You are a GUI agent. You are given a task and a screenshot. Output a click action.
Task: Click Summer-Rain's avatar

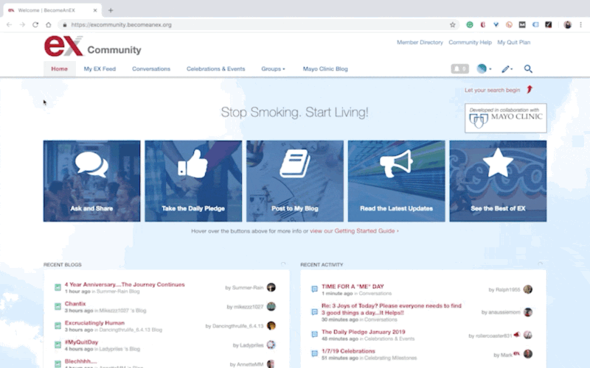click(x=271, y=287)
